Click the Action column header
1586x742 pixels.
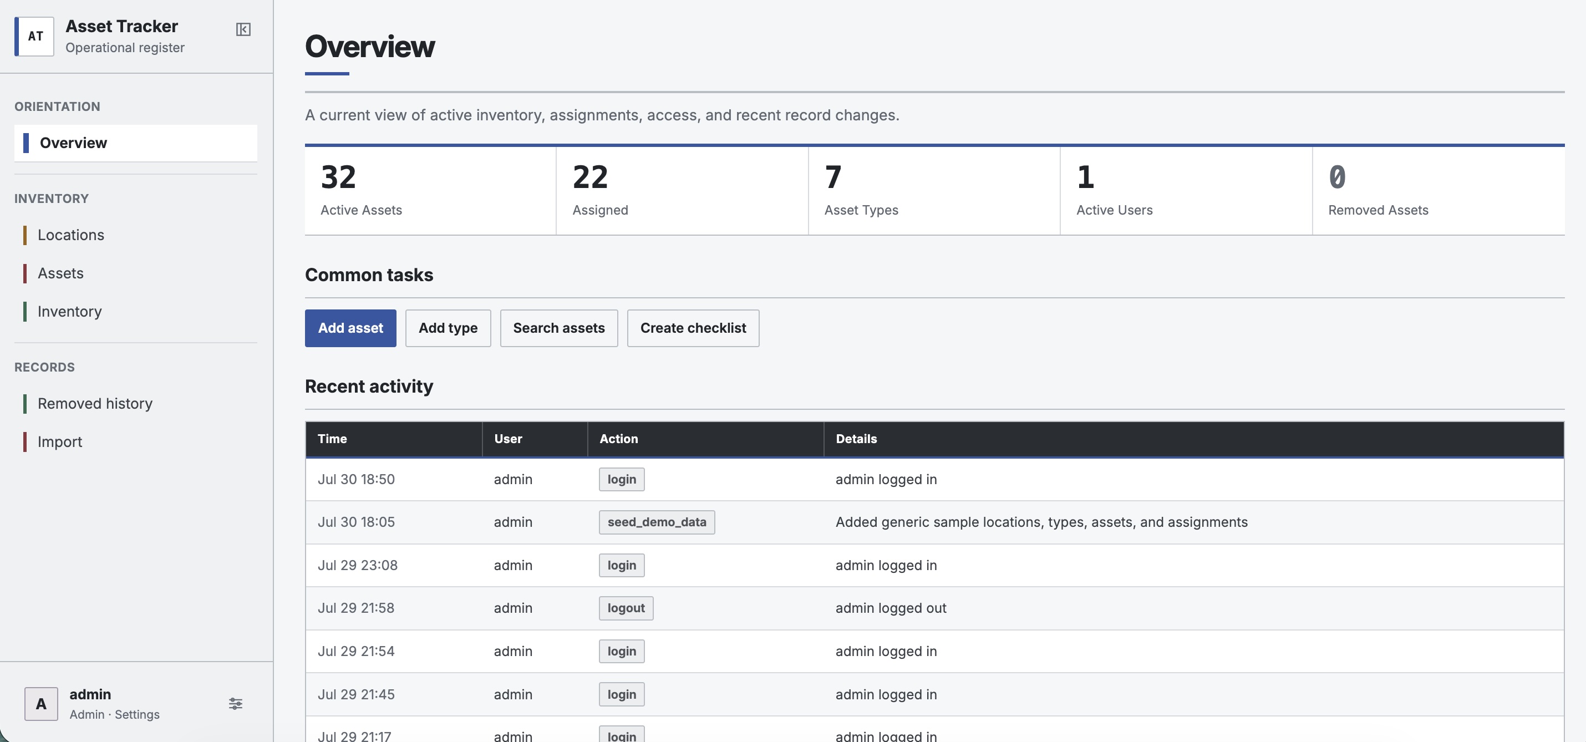coord(705,439)
